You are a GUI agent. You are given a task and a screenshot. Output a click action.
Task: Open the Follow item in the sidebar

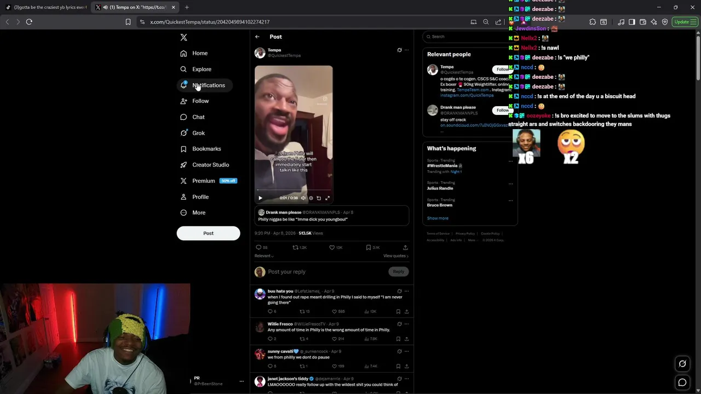195,101
